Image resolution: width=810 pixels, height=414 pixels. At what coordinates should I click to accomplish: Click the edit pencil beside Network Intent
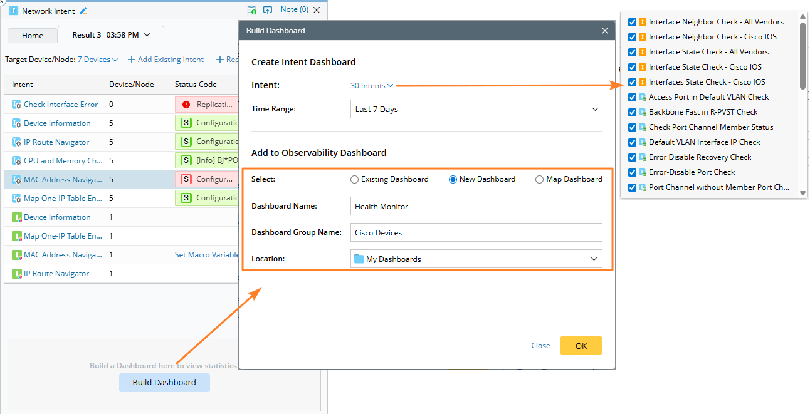[x=84, y=11]
